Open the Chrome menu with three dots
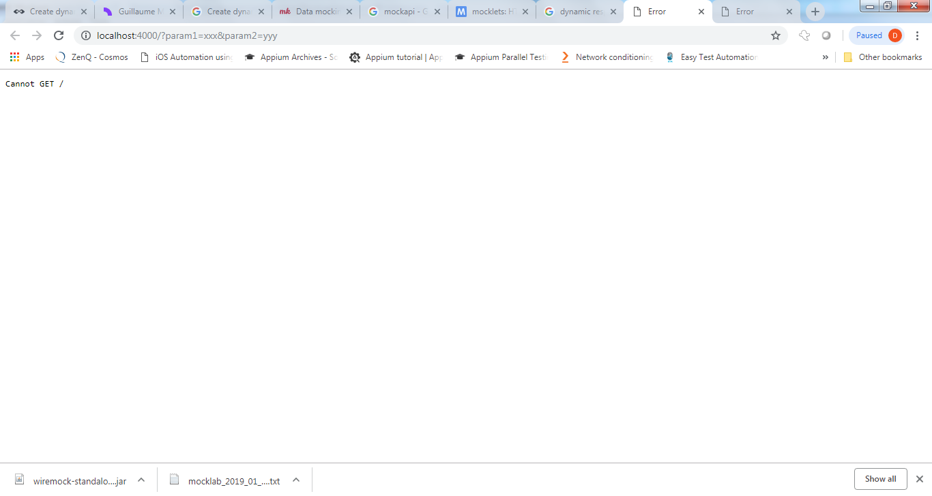This screenshot has width=932, height=496. tap(917, 35)
